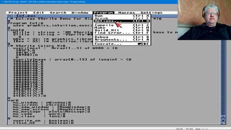This screenshot has height=130, width=231.
Task: Click the HD drive indicator
Action: click(203, 129)
